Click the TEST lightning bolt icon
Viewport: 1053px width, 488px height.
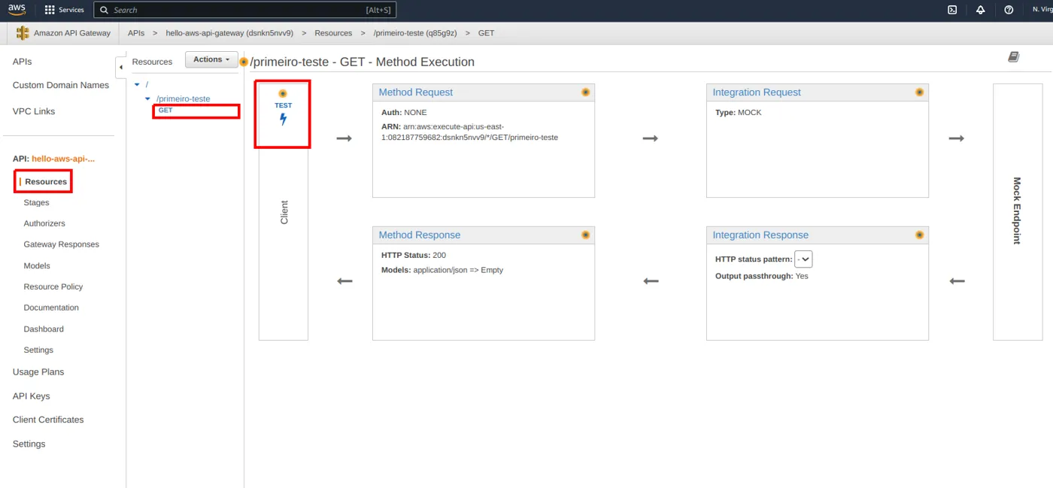[x=283, y=119]
